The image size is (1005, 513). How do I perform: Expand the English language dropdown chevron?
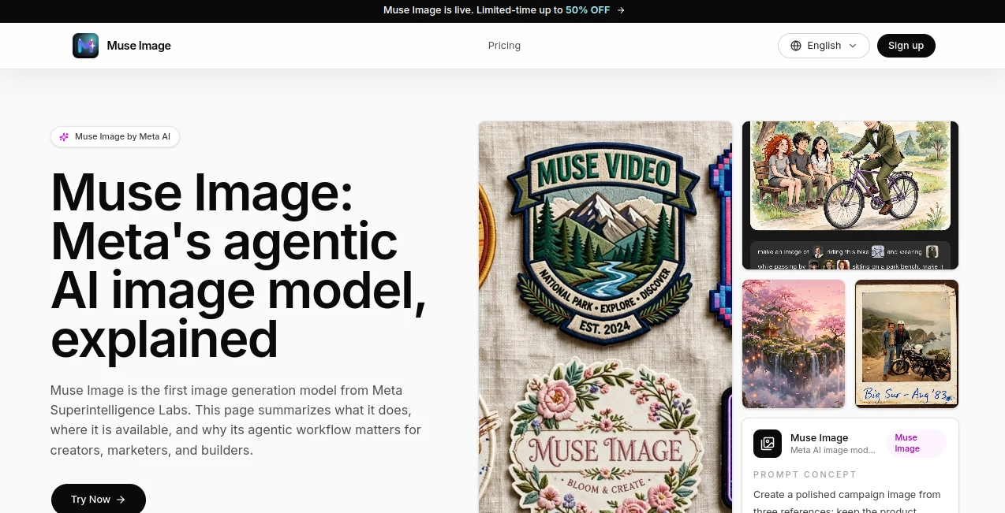click(x=852, y=46)
